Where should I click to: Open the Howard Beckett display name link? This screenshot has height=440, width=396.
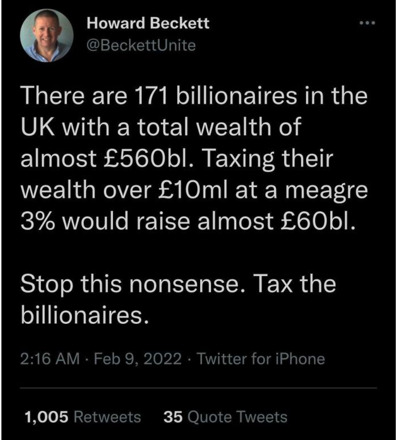coord(148,23)
